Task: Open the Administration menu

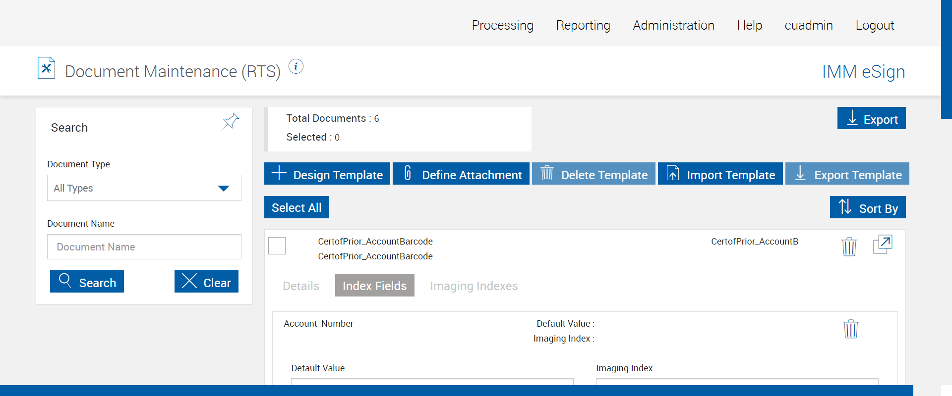Action: click(673, 25)
